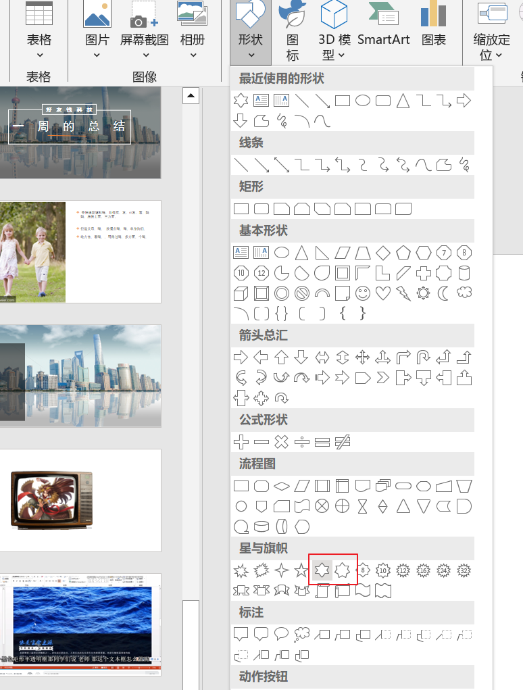The width and height of the screenshot is (523, 690).
Task: Open the city skyline slide thumbnail
Action: click(x=80, y=376)
